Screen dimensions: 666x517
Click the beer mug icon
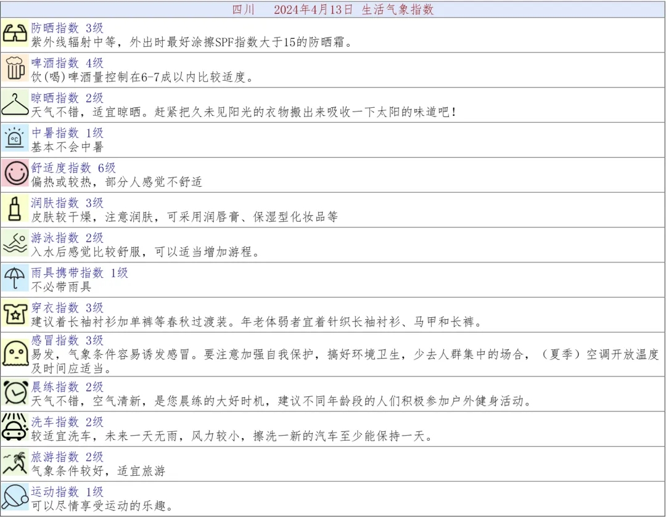tap(15, 68)
